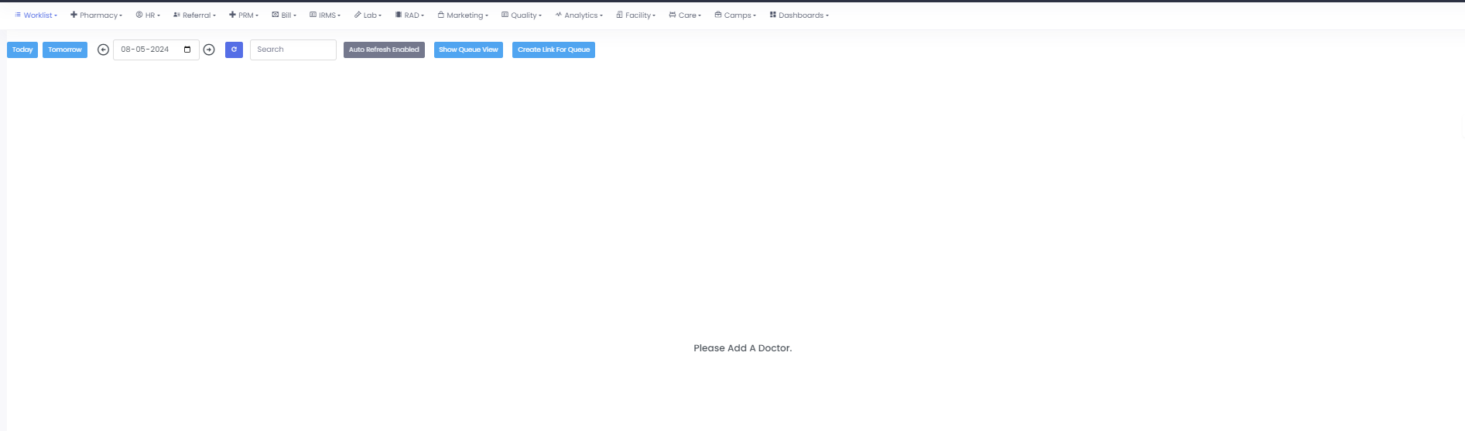The image size is (1465, 431).
Task: Expand the HR menu
Action: pyautogui.click(x=148, y=15)
